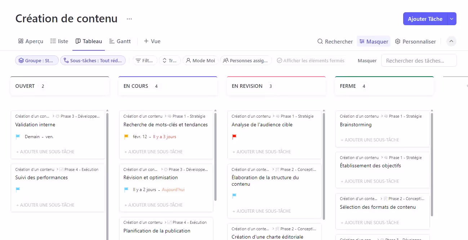Viewport: 468px width, 240px height.
Task: Select the Filtres funnel icon
Action: coord(139,60)
